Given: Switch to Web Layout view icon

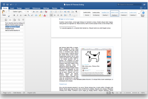Looking at the screenshot, I should (113, 93).
